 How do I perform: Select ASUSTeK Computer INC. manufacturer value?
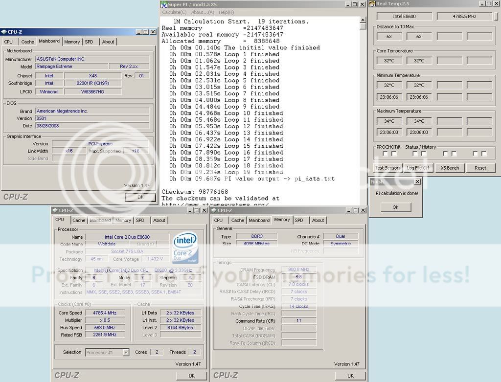pos(92,59)
